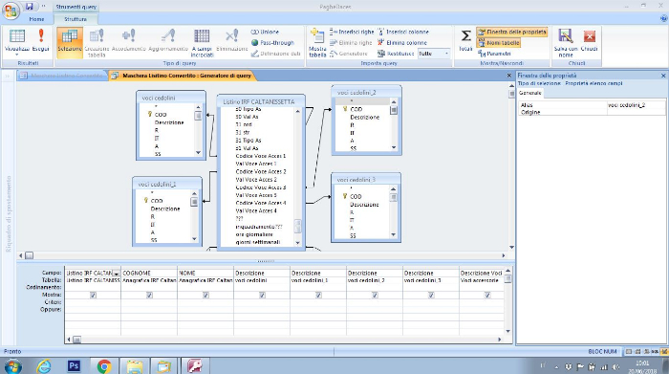
Task: Click up arrow of Listino IRF table scrollbar
Action: (298, 111)
